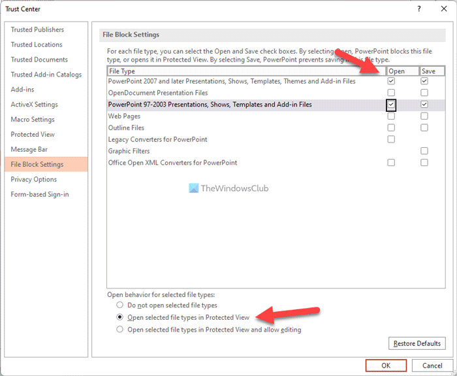Image resolution: width=457 pixels, height=376 pixels.
Task: Uncheck Open for PowerPoint 2007 and later files
Action: coord(391,81)
